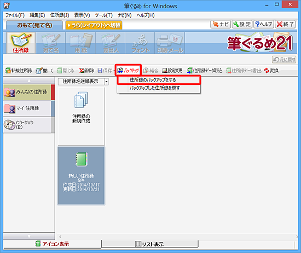Click the 住所録データ取込 import icon
Screen dimensions: 301x253
click(205, 71)
